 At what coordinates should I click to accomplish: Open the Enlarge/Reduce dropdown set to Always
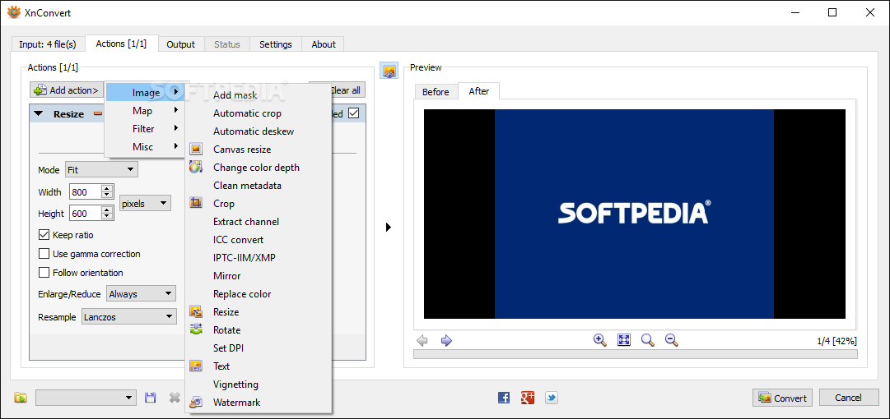tap(142, 294)
